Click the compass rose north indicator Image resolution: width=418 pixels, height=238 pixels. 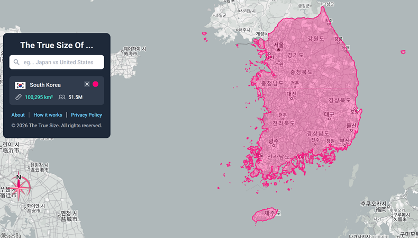(19, 187)
